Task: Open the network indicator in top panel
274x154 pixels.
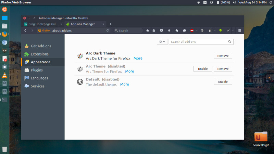Action: pyautogui.click(x=199, y=2)
